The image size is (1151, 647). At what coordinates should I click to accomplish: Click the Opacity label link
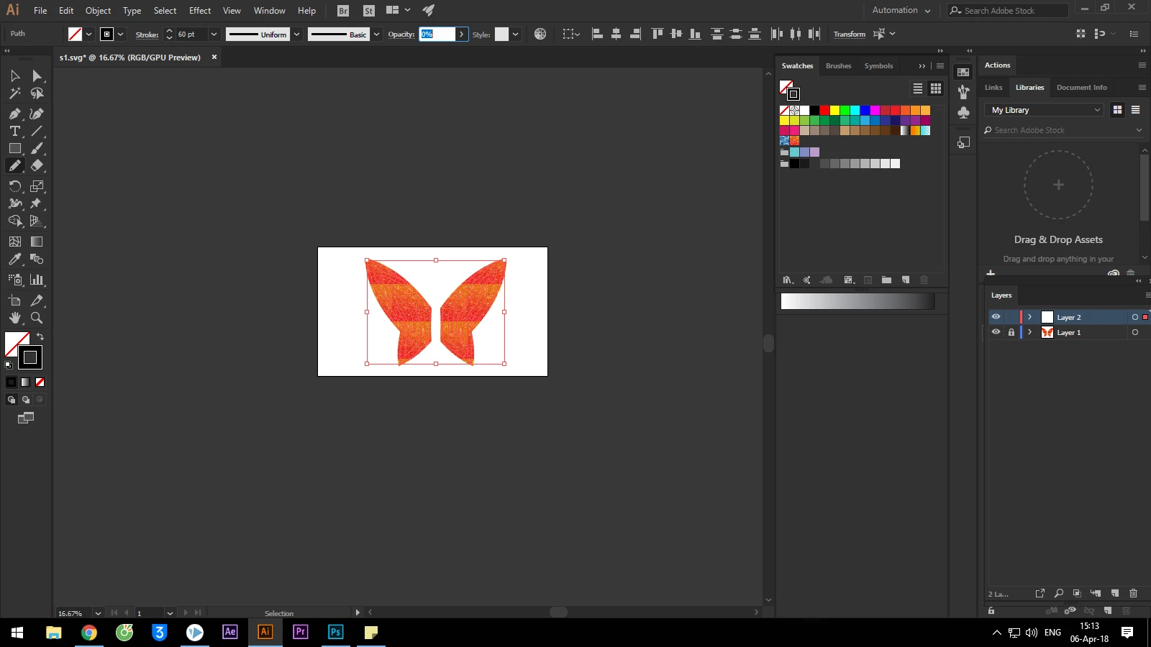coord(401,34)
